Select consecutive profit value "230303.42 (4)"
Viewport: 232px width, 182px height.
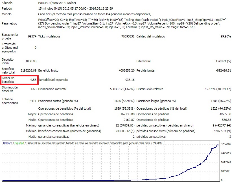pyautogui.click(x=125, y=131)
